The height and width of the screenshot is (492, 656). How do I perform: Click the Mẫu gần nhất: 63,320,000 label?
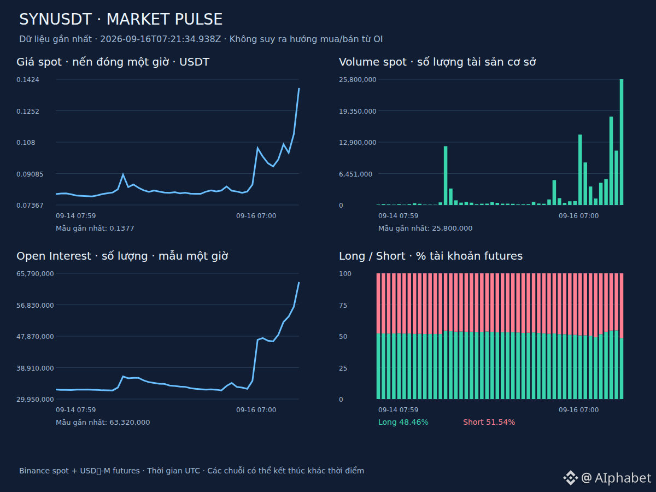coord(103,422)
